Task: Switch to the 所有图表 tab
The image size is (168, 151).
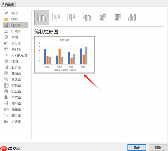Action: point(8,4)
